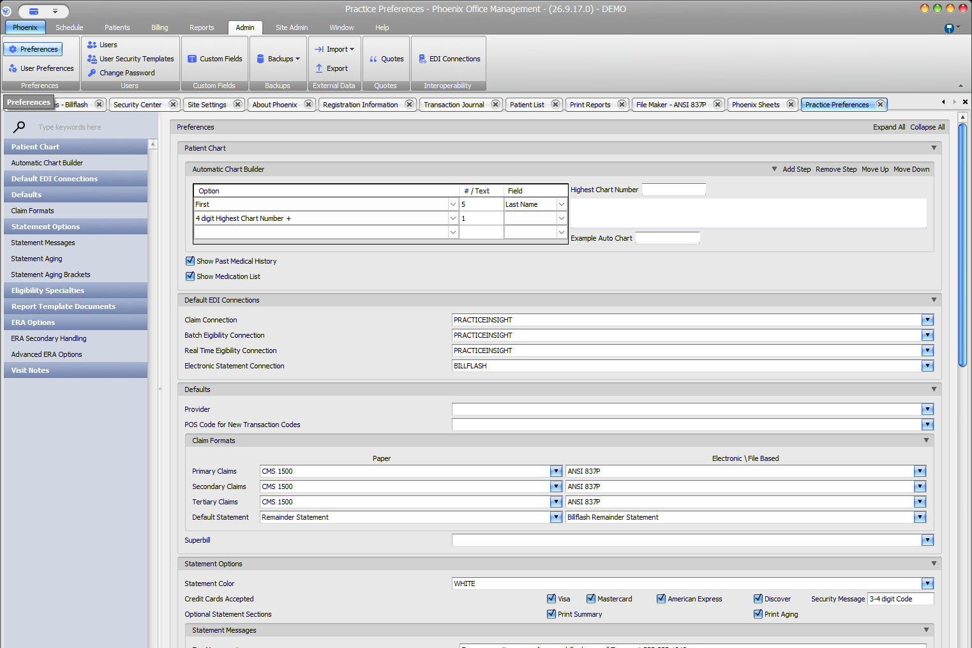Image resolution: width=972 pixels, height=648 pixels.
Task: Close the About Phoenix tab
Action: point(308,104)
